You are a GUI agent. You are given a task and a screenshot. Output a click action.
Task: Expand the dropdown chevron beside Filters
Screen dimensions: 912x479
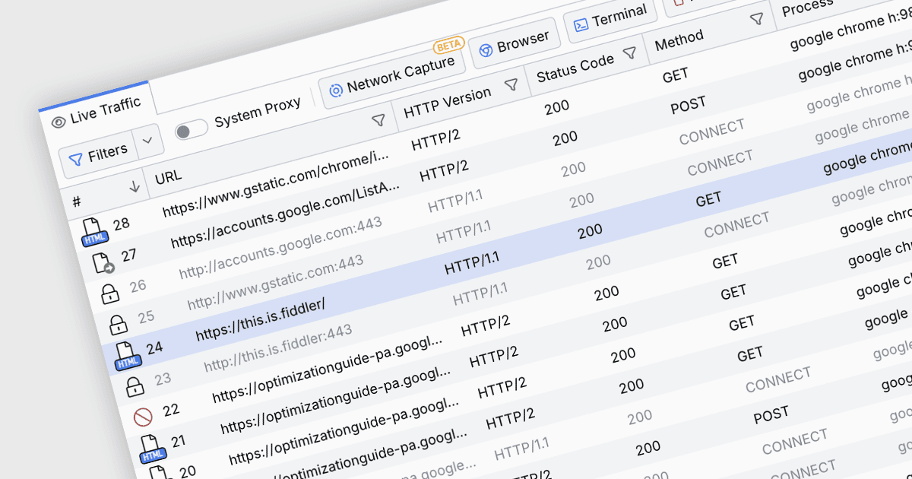click(148, 141)
